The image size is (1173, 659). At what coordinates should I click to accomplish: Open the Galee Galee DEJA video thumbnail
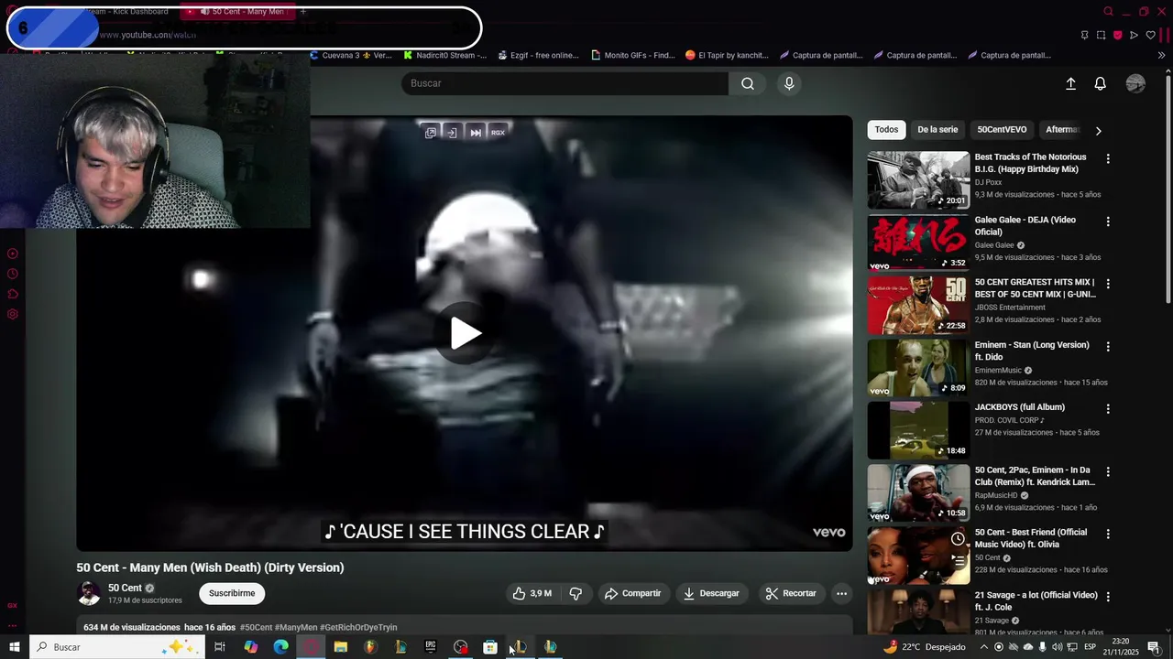[918, 243]
